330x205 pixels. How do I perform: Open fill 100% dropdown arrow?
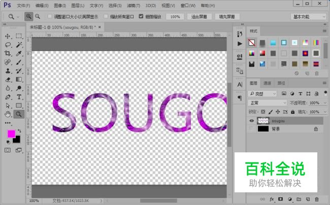click(x=324, y=112)
